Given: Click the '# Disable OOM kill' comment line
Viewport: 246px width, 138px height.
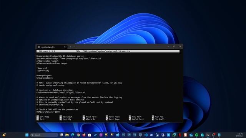Looking at the screenshot, I should click(57, 110).
